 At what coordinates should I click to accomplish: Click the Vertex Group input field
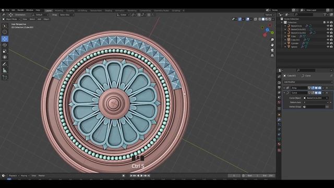pos(314,107)
